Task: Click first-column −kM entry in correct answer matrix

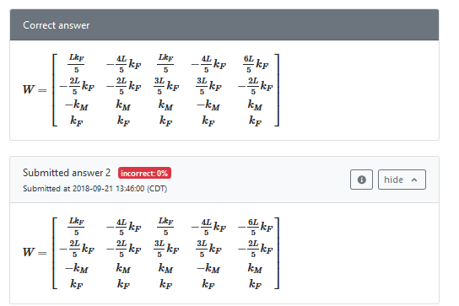Action: click(77, 105)
